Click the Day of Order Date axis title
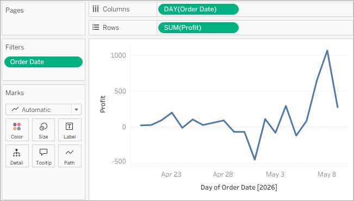 pos(239,187)
